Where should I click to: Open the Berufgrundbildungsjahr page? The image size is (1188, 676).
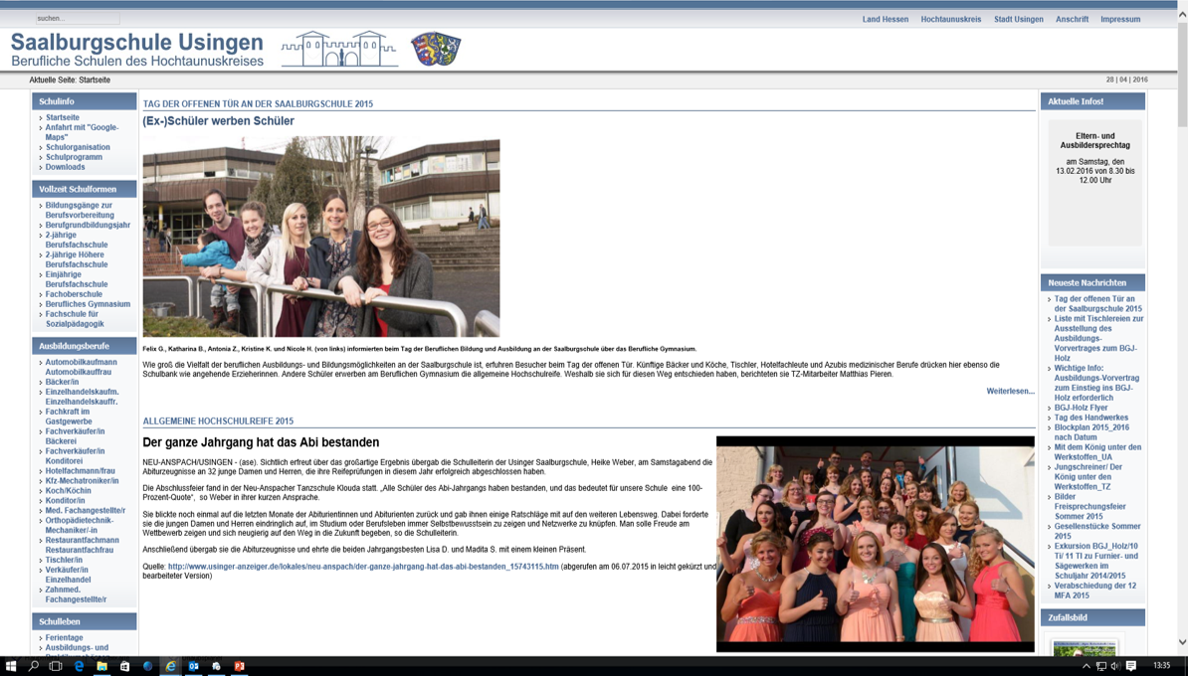click(x=88, y=225)
